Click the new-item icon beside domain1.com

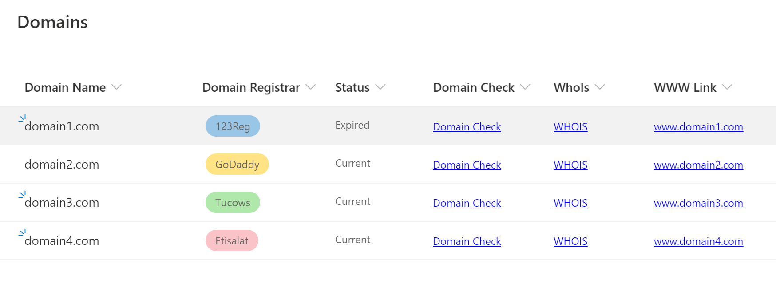click(x=22, y=118)
